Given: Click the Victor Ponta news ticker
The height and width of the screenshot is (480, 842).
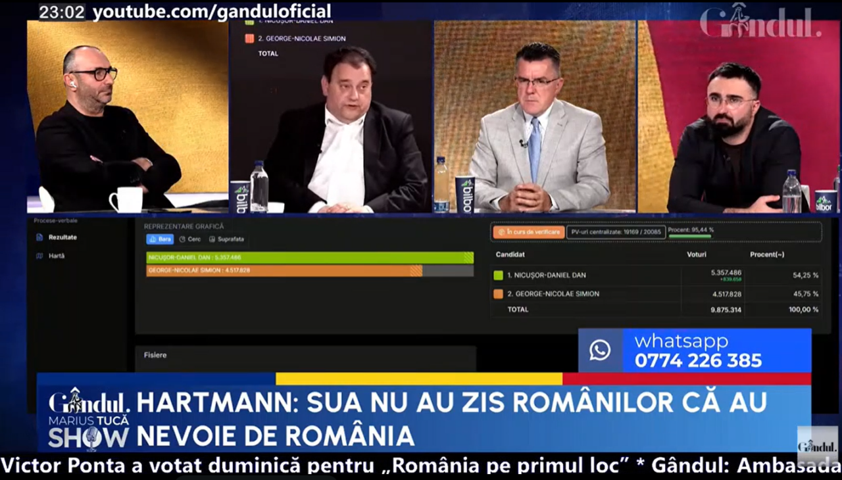Looking at the screenshot, I should (421, 466).
